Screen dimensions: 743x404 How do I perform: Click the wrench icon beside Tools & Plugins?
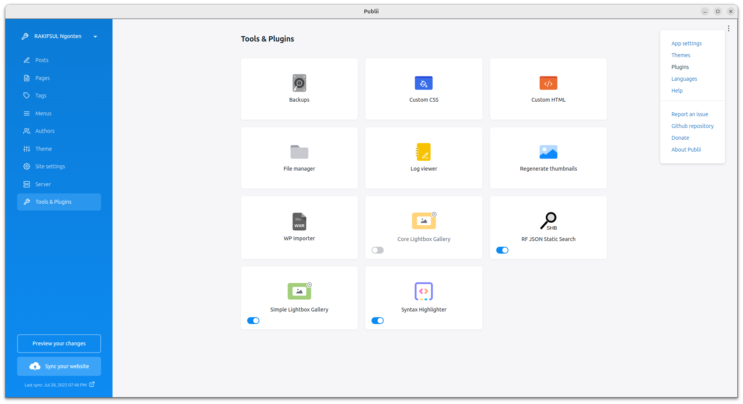27,202
